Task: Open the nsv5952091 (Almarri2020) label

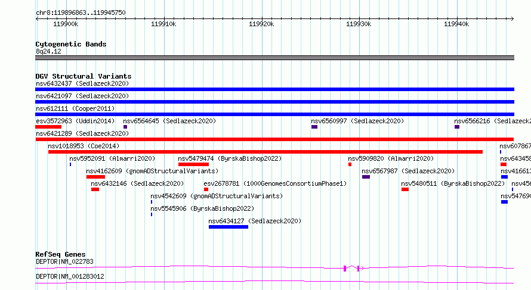Action: click(x=112, y=158)
